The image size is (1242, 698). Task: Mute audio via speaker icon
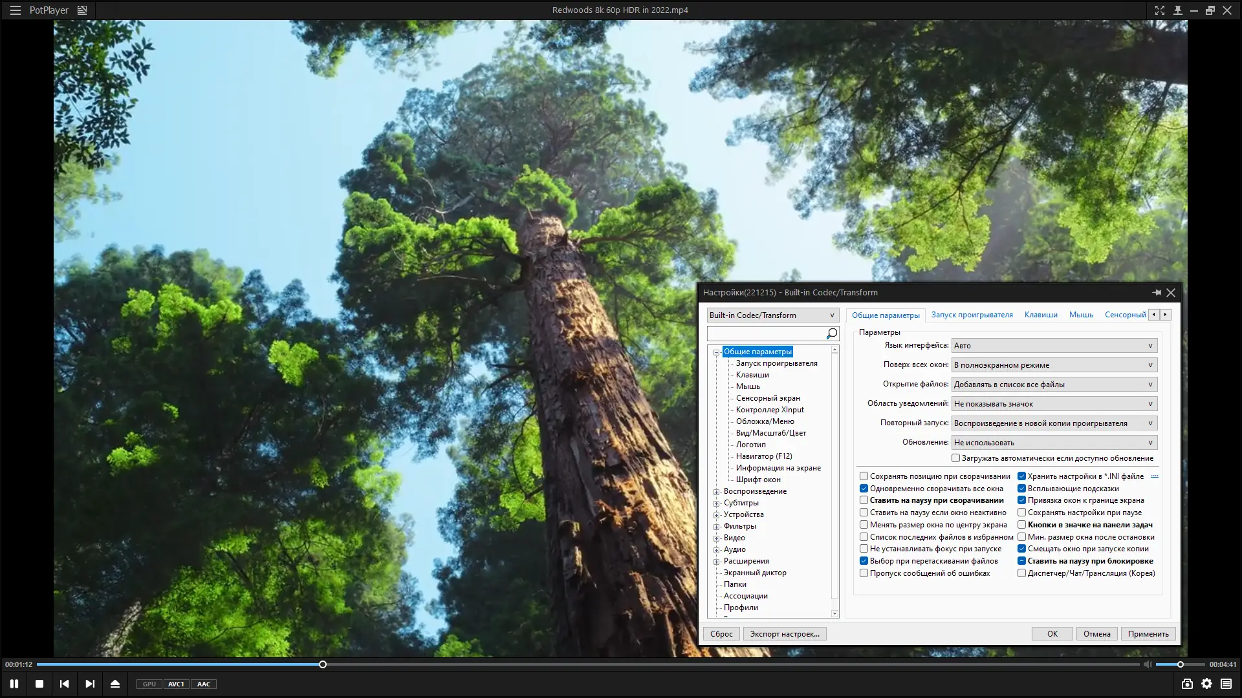click(1147, 664)
